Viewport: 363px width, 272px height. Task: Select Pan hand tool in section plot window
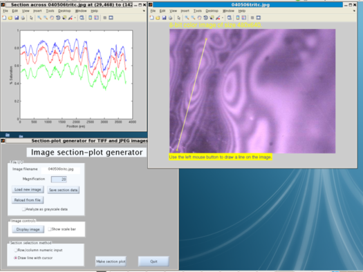pos(52,18)
